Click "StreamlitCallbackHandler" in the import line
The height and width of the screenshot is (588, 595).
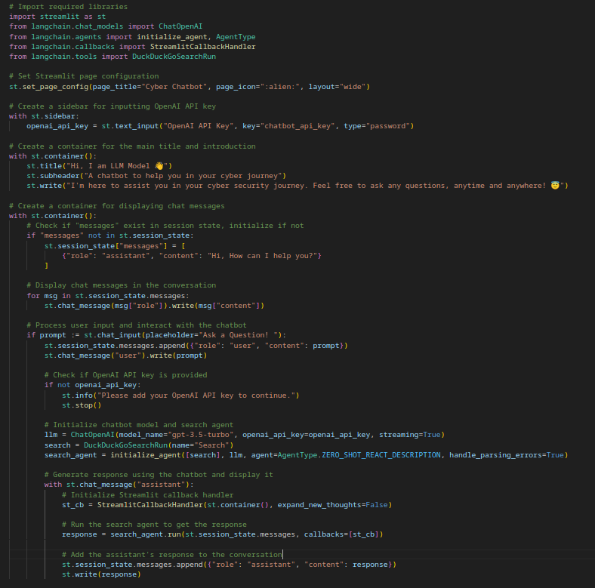(202, 47)
